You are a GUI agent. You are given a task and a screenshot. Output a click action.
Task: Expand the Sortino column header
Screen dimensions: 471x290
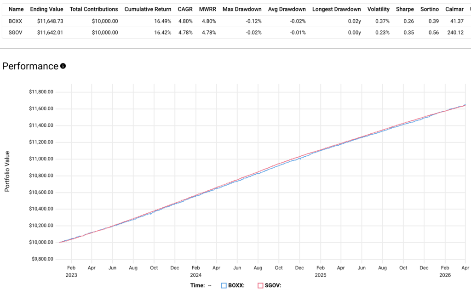coord(430,9)
